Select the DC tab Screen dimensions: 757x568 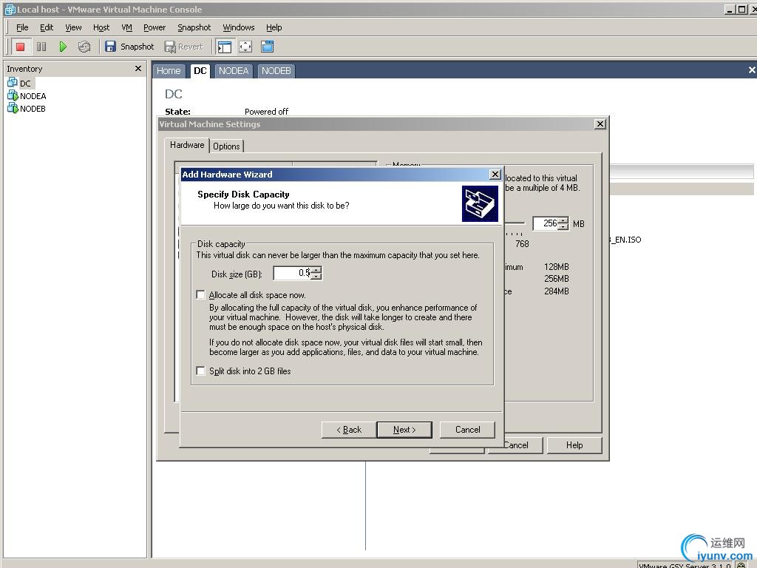point(200,71)
